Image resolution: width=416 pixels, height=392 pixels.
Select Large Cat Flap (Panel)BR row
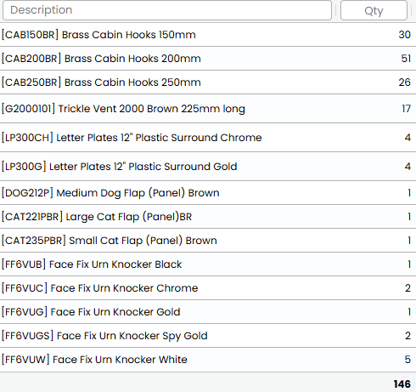(208, 217)
